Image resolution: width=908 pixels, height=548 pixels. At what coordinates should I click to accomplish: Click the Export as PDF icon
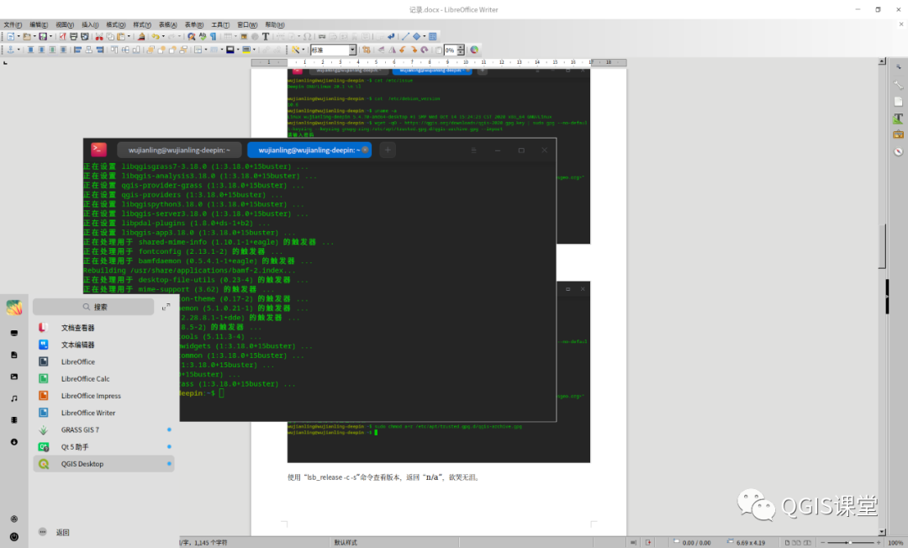(x=62, y=36)
